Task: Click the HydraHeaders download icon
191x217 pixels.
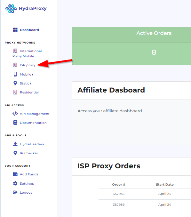Action: [x=15, y=144]
